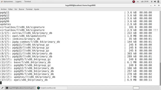This screenshot has width=161, height=90.
Task: Switch the keyboard layout indicator 'es'
Action: coord(138,1)
